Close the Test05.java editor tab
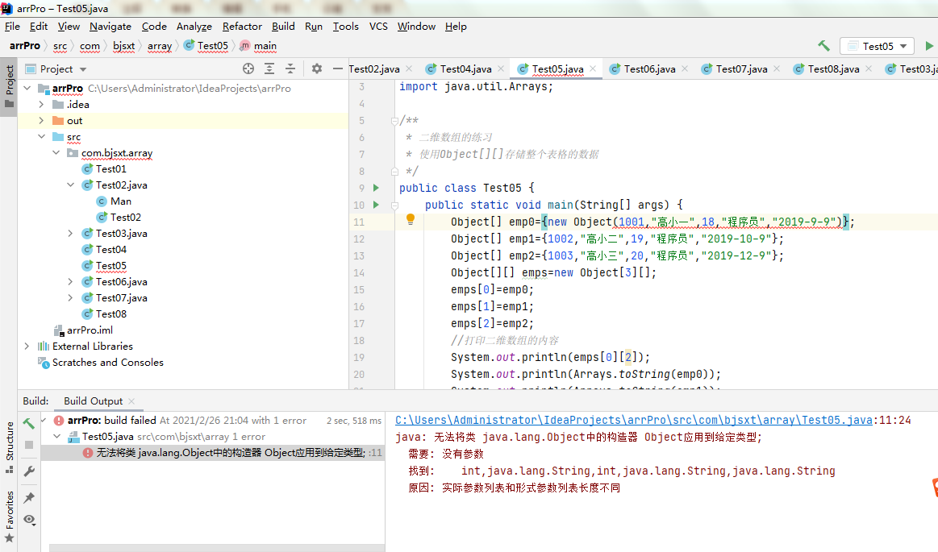This screenshot has height=552, width=938. tap(593, 68)
